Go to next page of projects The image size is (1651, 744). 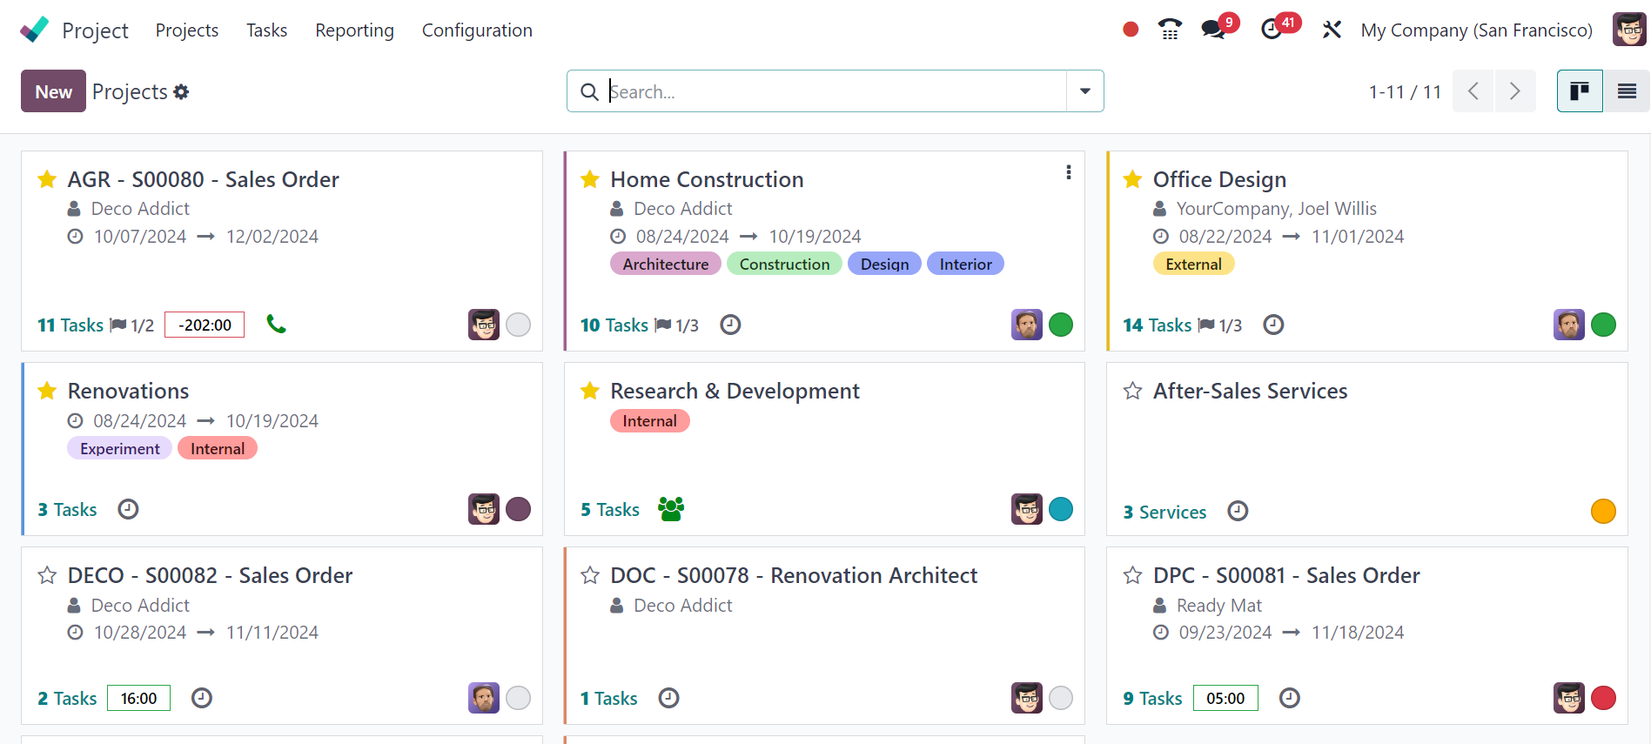pyautogui.click(x=1515, y=91)
